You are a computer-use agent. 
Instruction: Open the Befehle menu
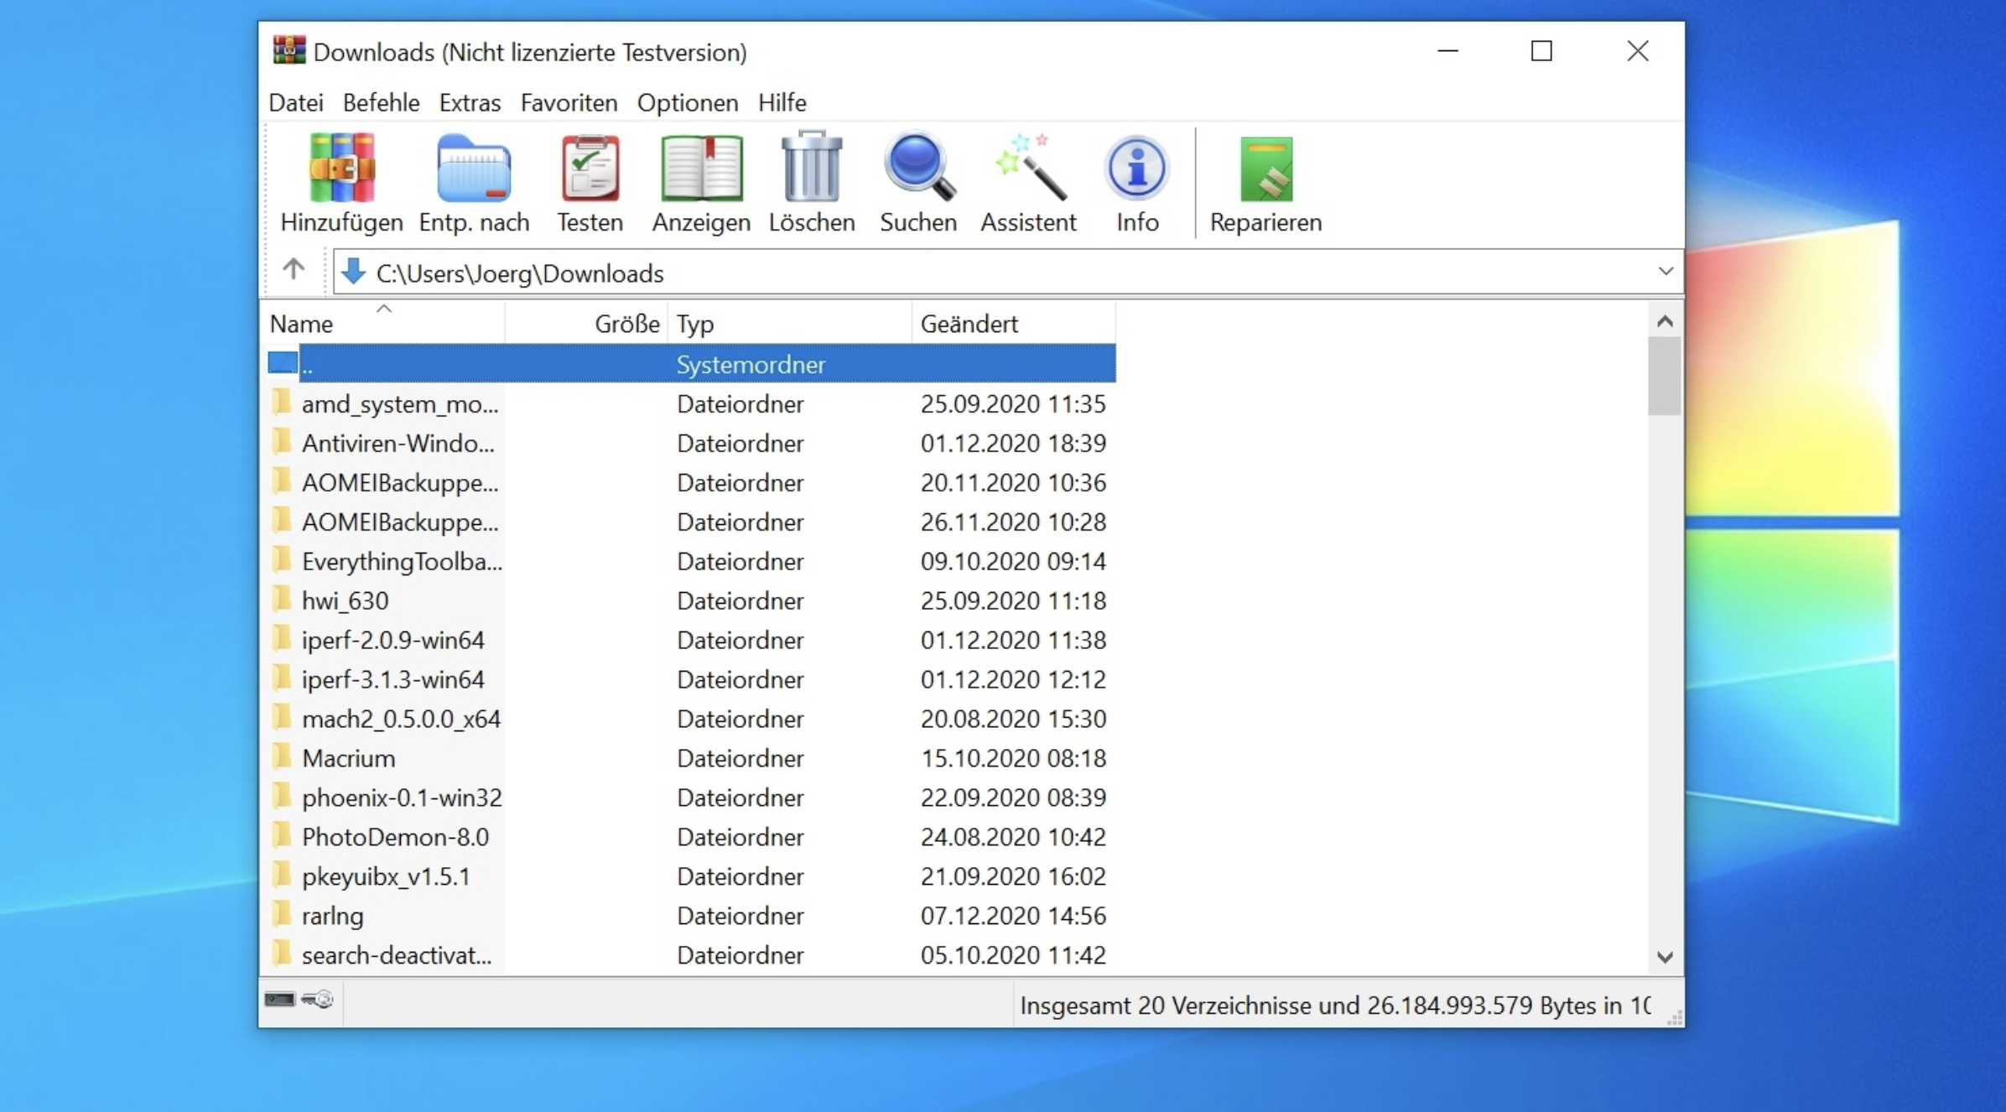click(381, 102)
